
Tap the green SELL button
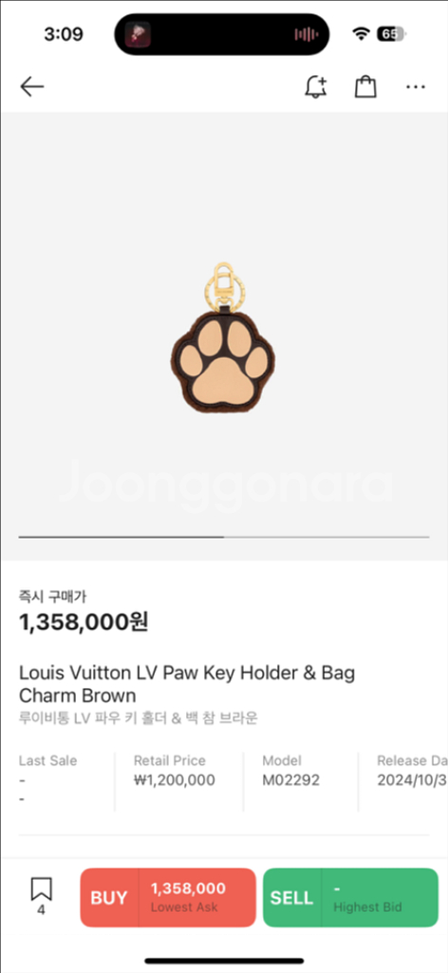(291, 898)
